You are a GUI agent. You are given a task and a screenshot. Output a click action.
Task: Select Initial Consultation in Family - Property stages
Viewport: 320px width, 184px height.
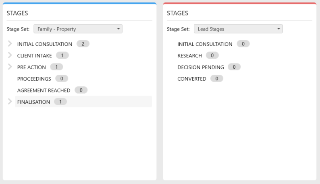(x=44, y=44)
